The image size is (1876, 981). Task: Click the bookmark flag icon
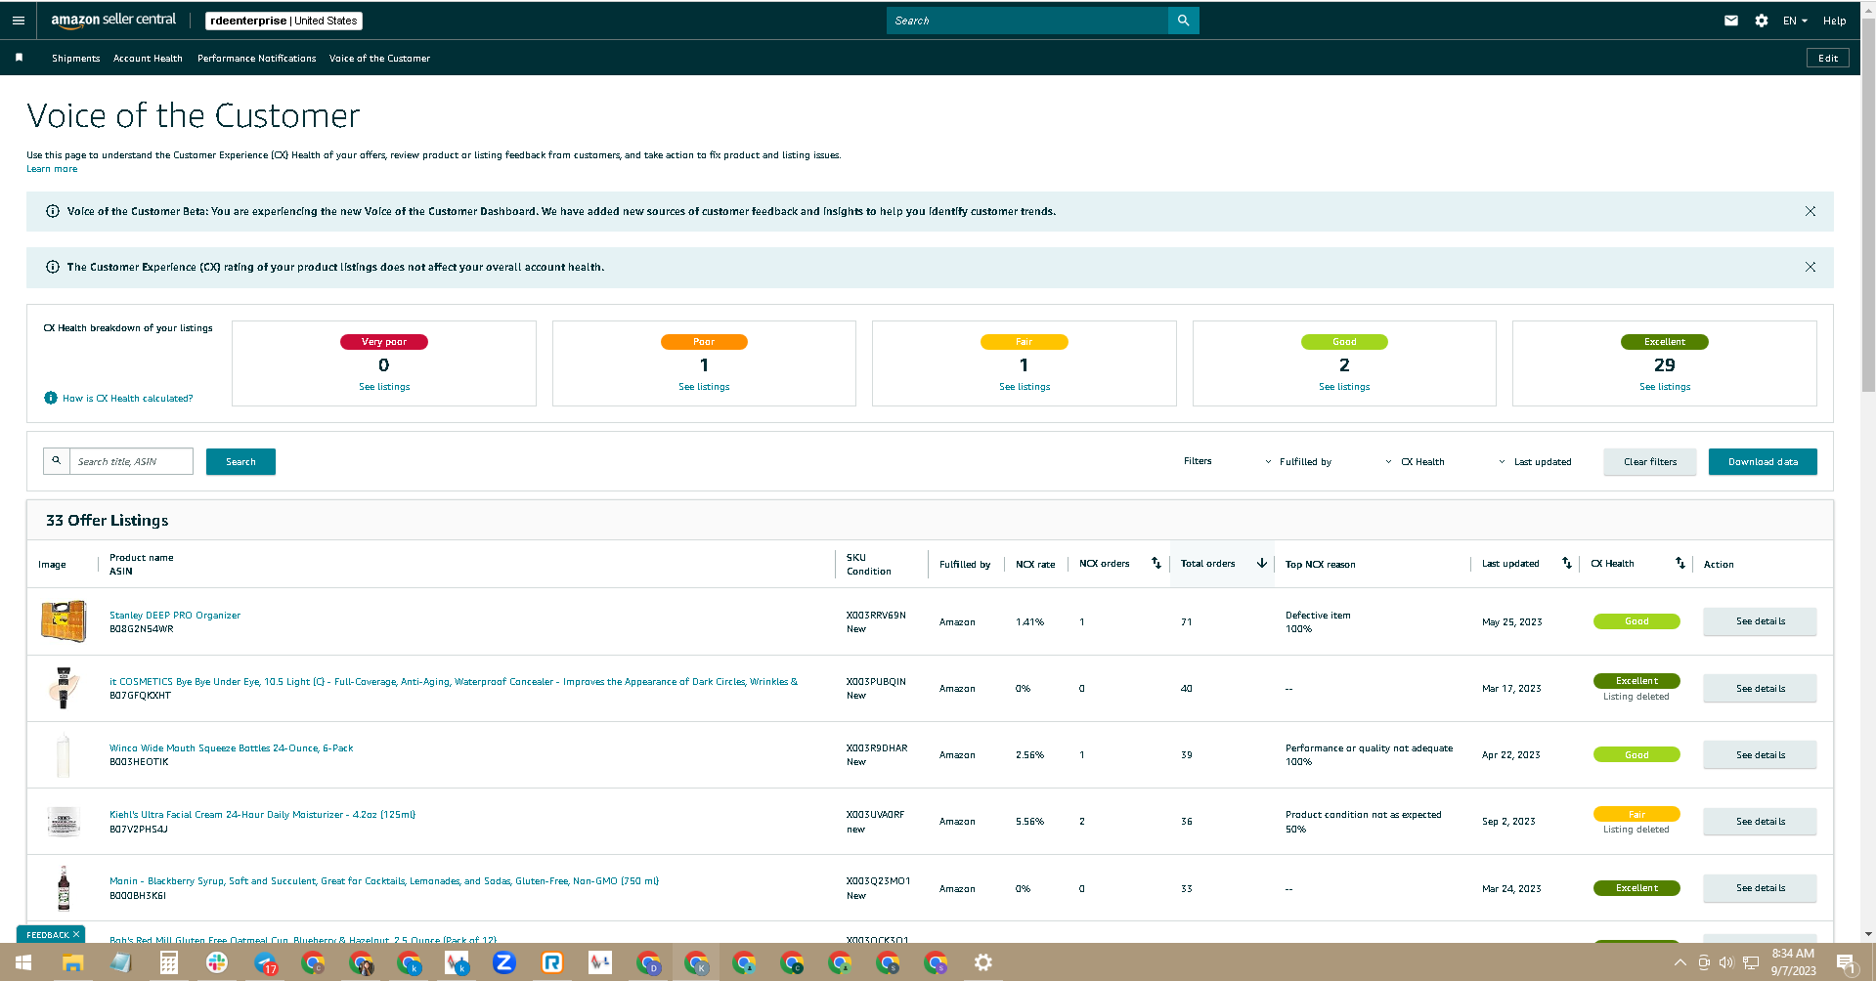coord(19,58)
